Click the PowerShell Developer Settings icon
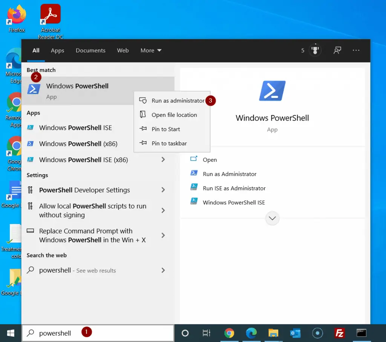 coord(30,190)
